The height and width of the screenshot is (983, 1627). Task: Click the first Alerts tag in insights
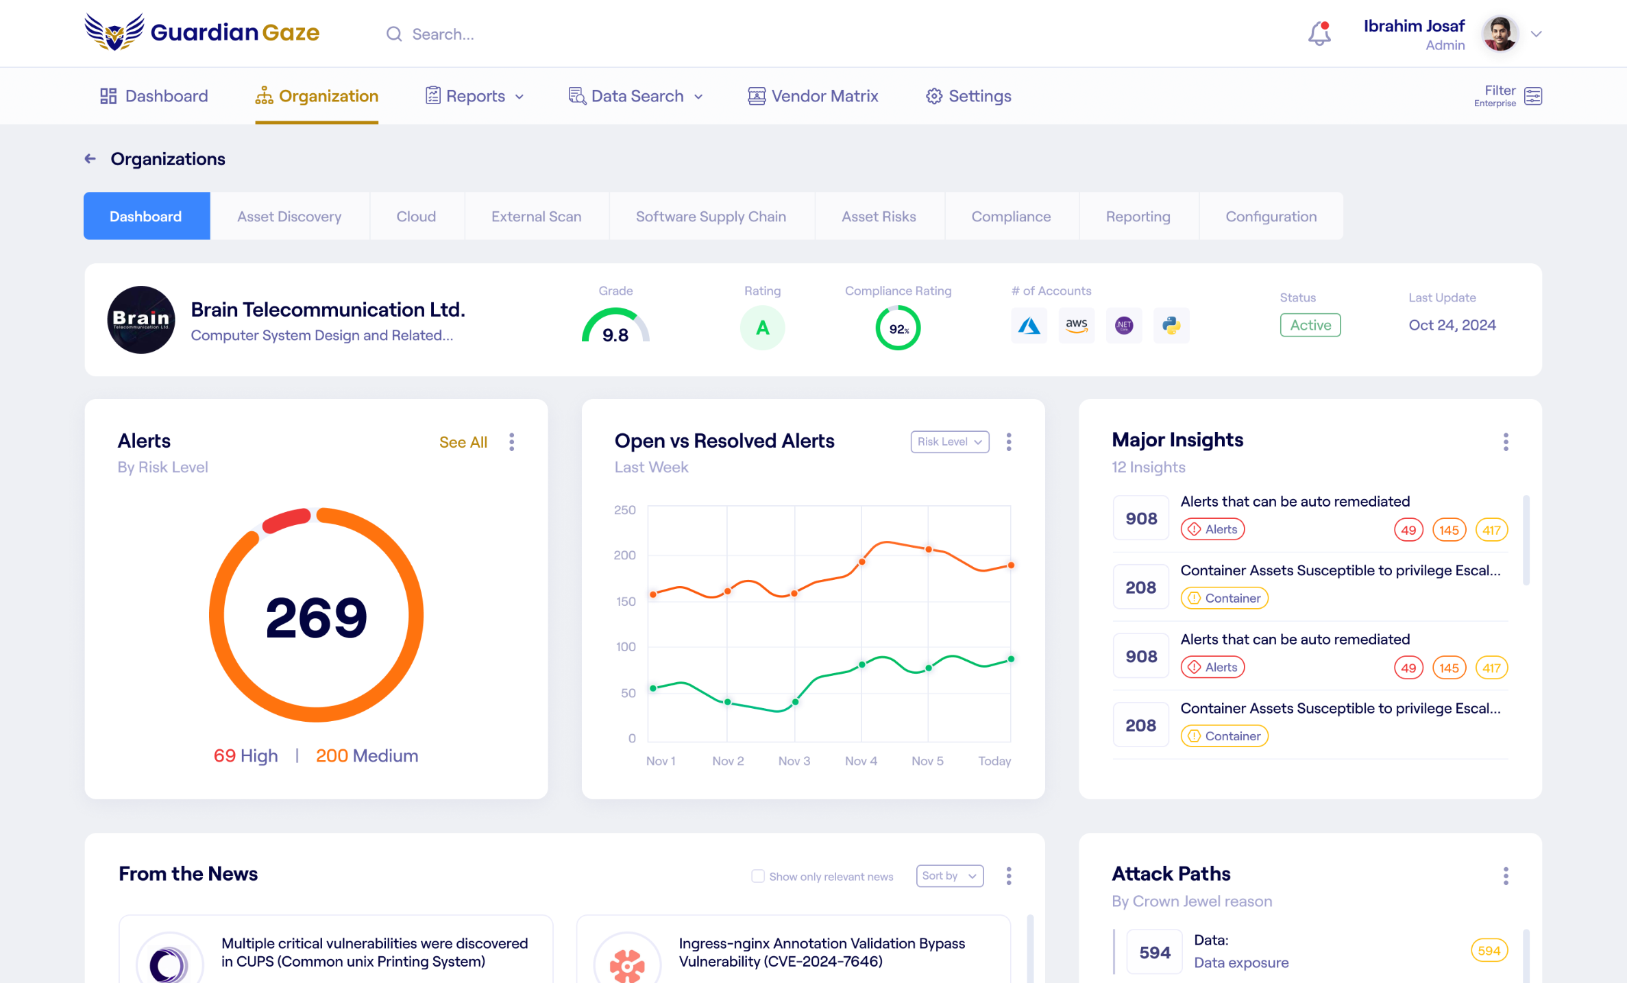[x=1212, y=529]
